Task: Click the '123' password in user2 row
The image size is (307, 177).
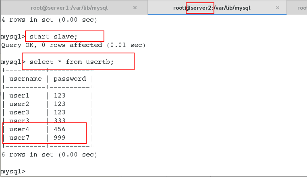Action: click(60, 104)
